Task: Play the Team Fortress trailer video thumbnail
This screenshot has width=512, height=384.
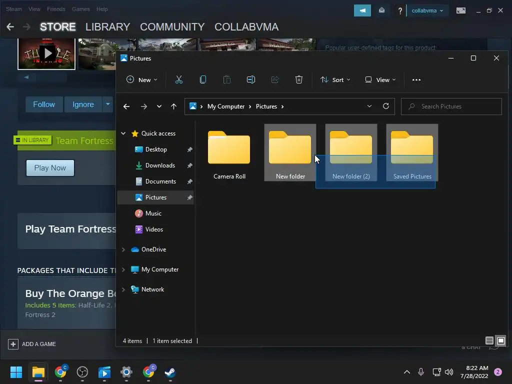Action: (x=46, y=53)
